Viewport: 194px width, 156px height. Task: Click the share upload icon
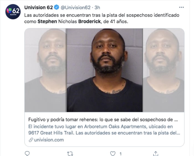click(x=156, y=154)
